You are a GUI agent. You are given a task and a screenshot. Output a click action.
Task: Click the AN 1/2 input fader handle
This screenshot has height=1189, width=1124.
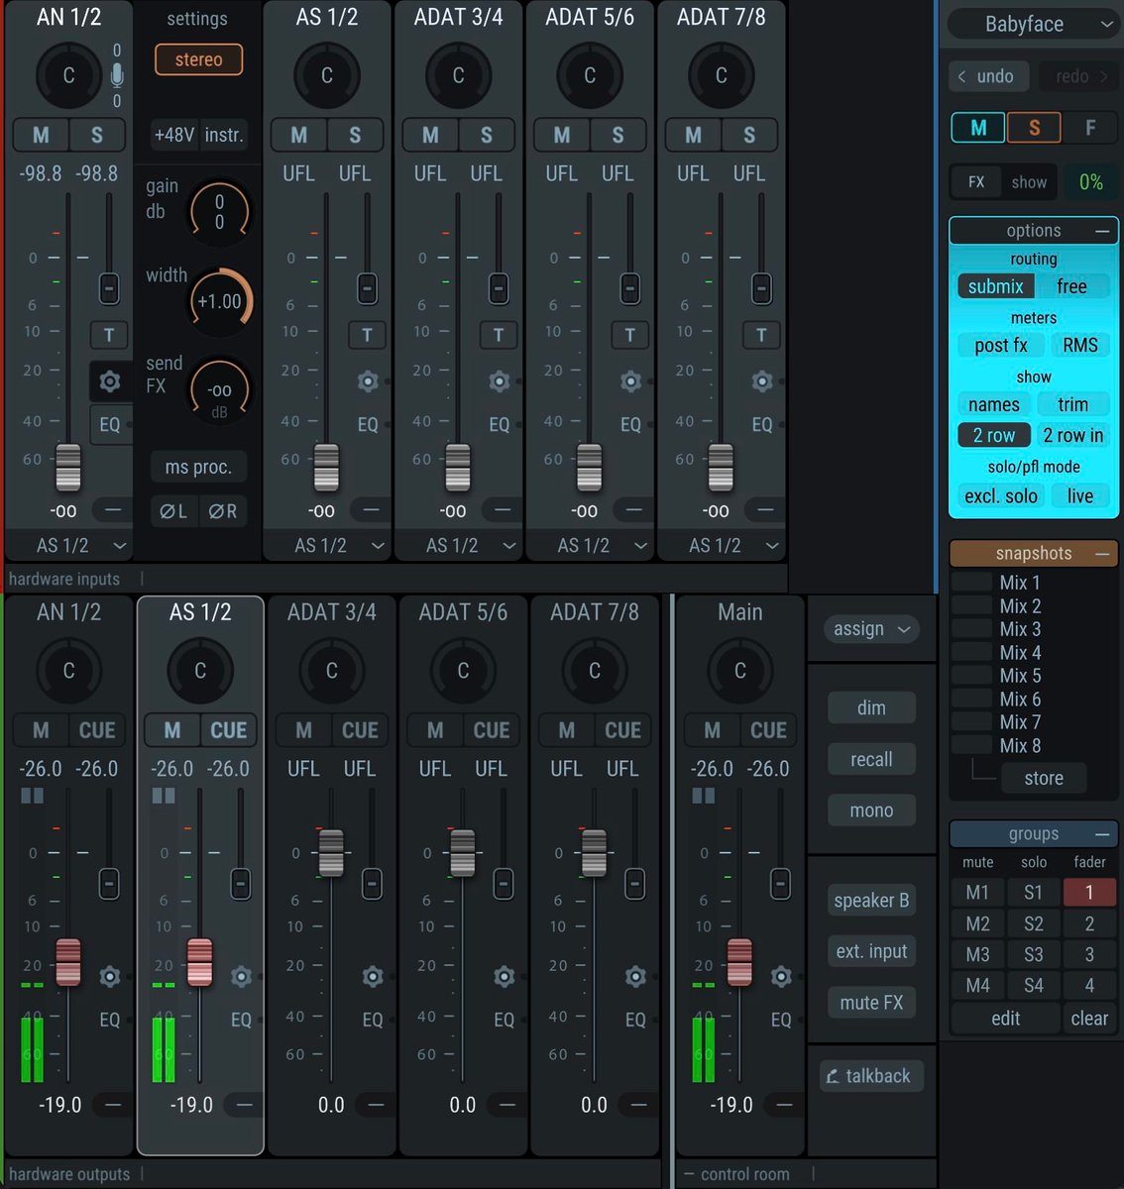(67, 467)
